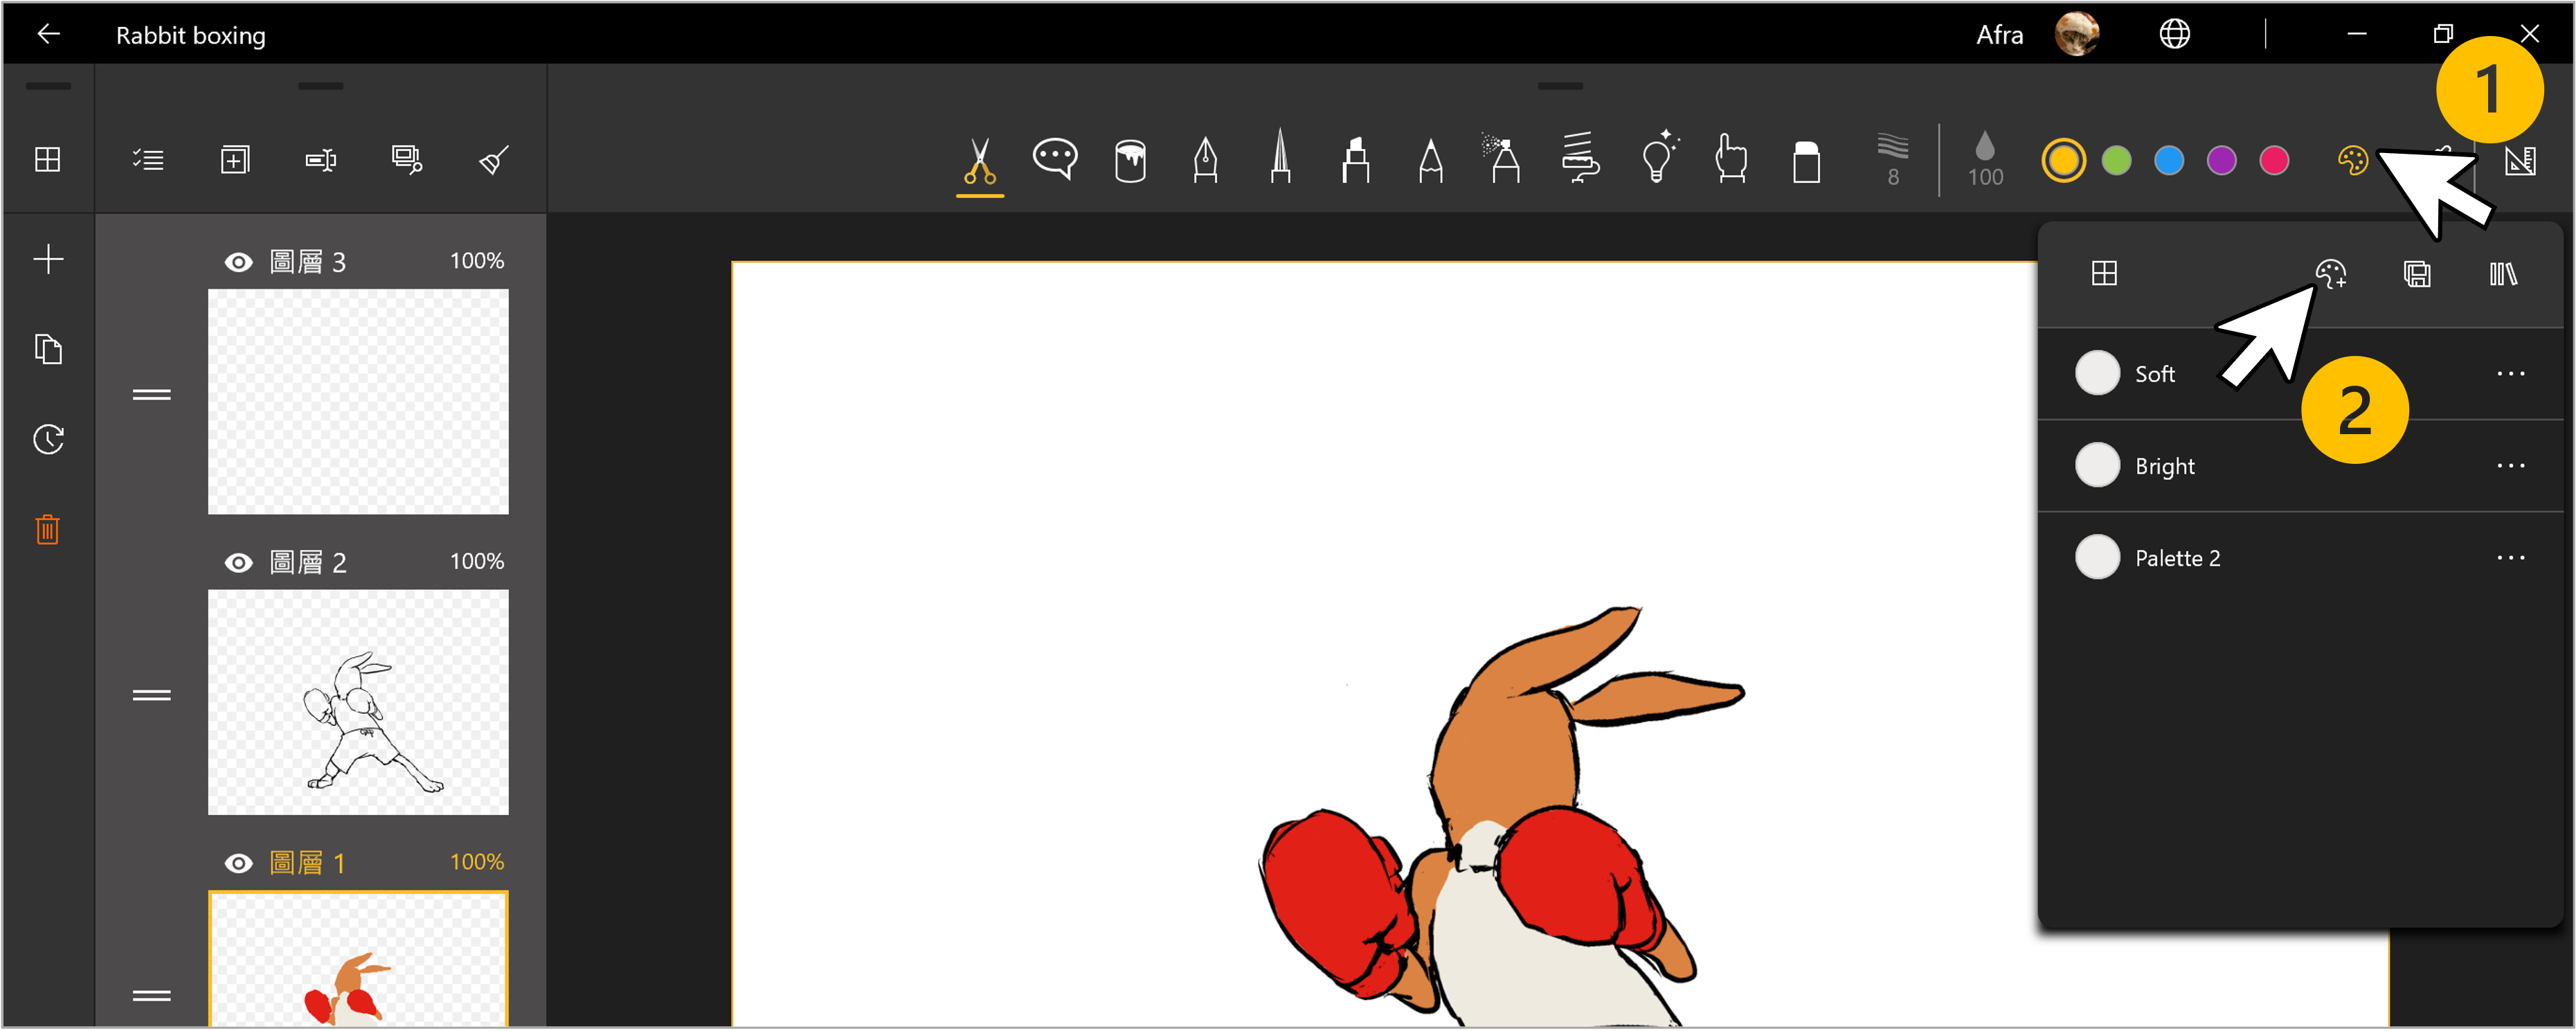Open options menu for the Bright palette
This screenshot has height=1031, width=2576.
click(x=2512, y=465)
